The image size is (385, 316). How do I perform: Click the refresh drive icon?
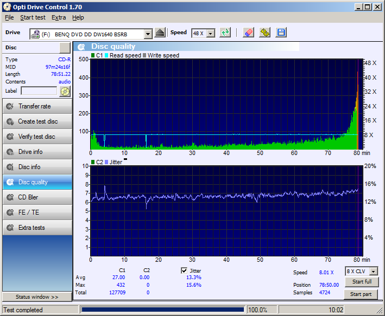[225, 33]
